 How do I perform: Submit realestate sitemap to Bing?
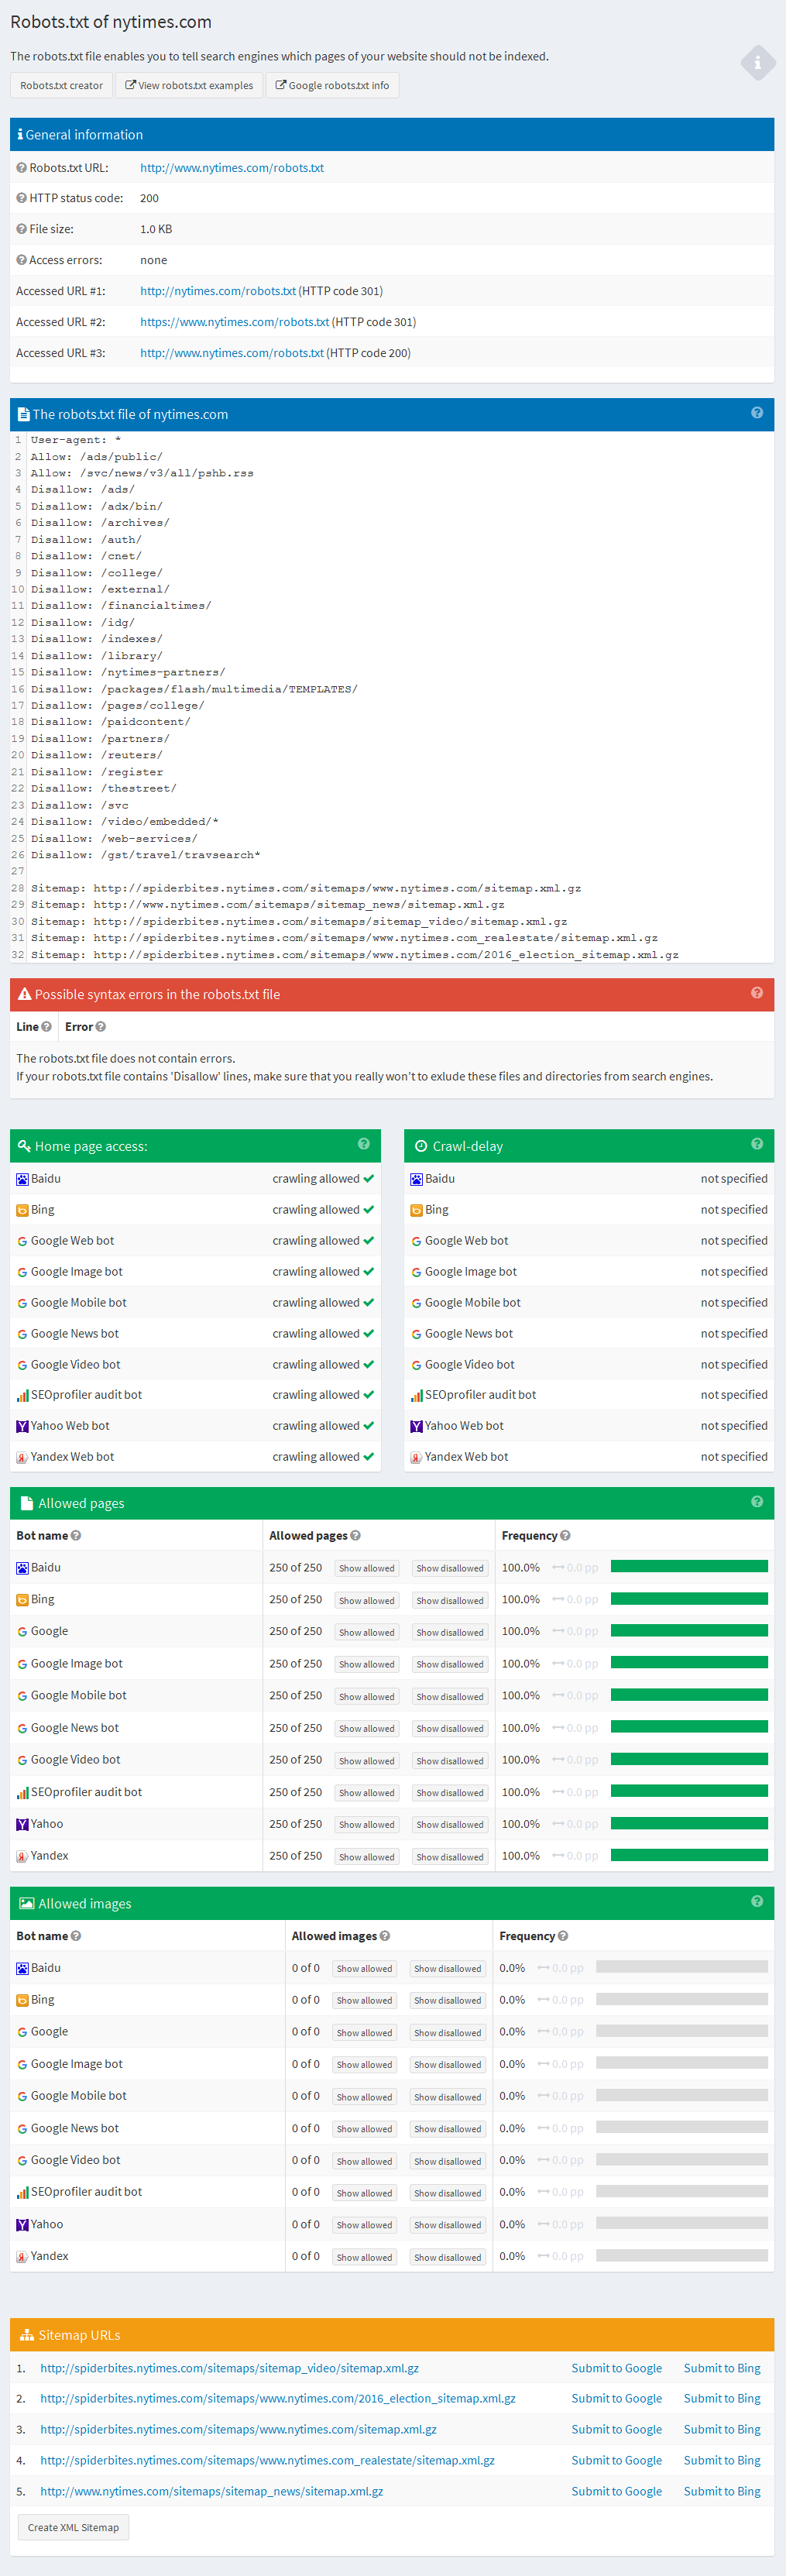722,2460
